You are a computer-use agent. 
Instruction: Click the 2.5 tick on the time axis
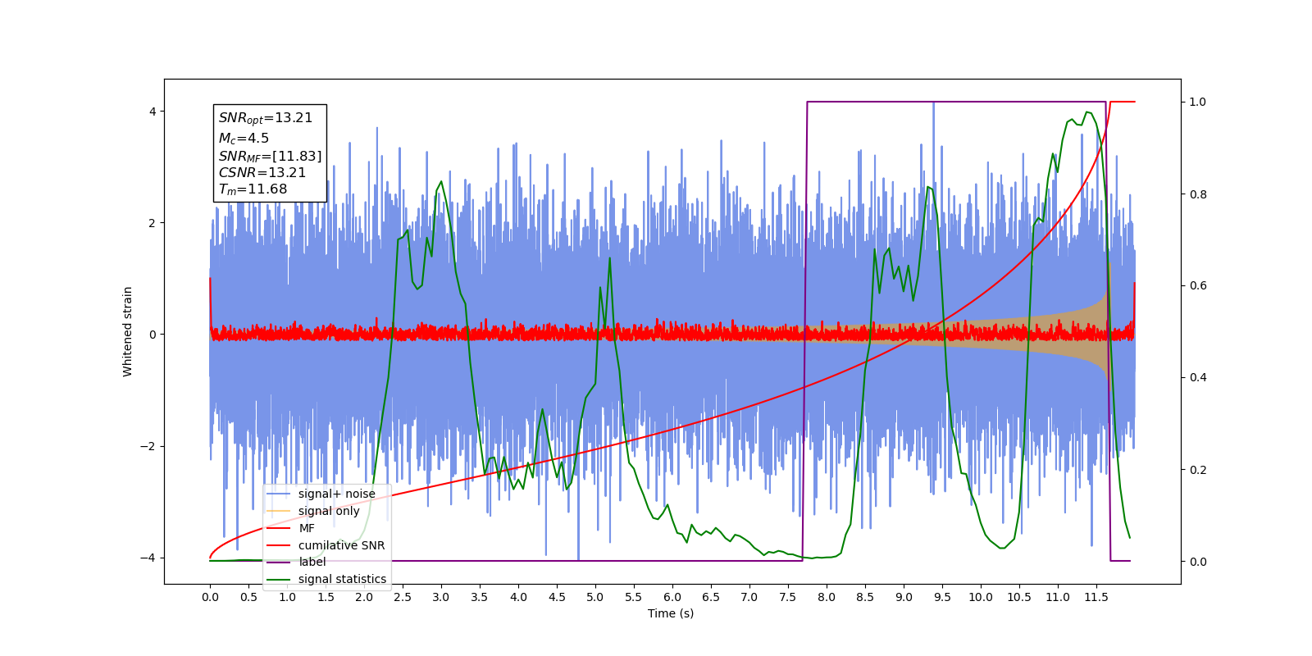pyautogui.click(x=403, y=597)
